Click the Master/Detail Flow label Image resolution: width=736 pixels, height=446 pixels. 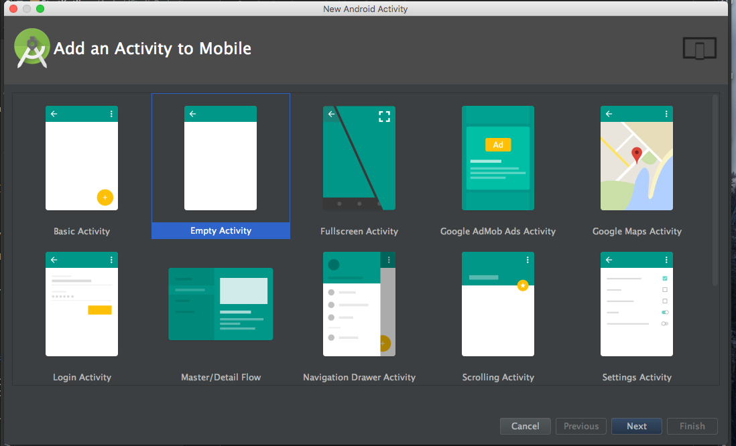(221, 377)
